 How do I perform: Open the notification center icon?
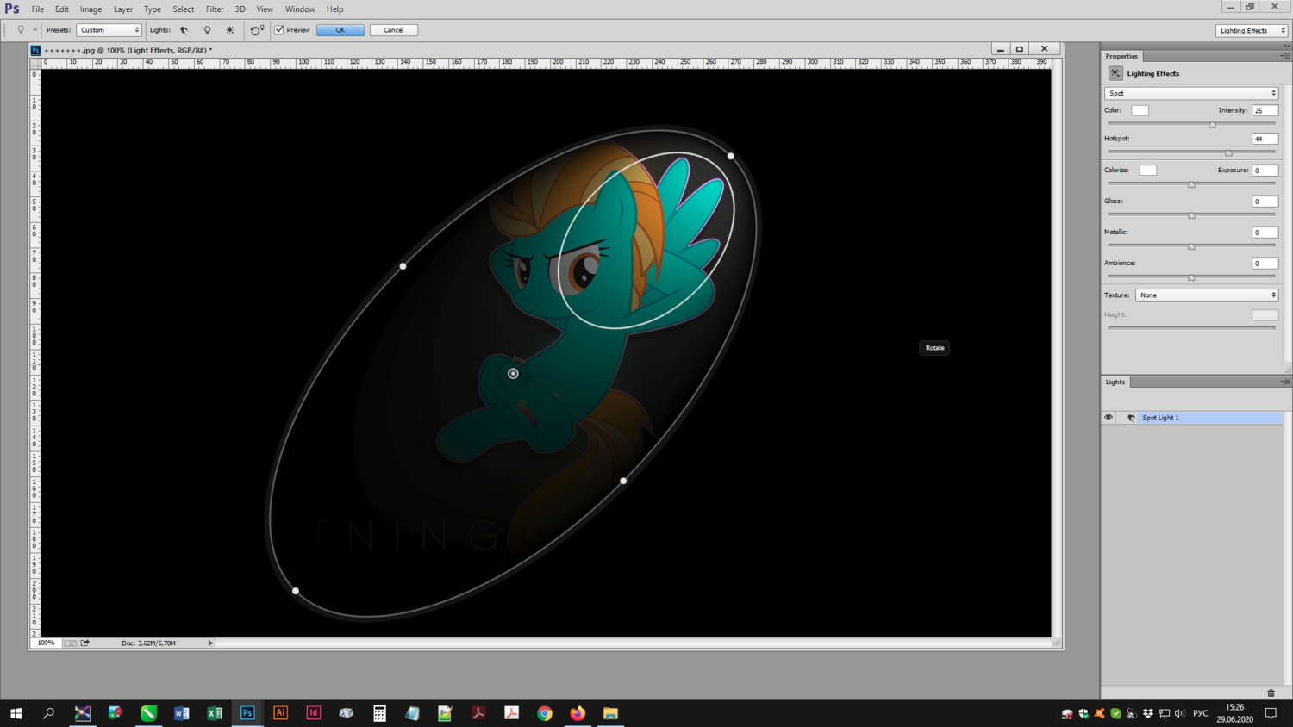pyautogui.click(x=1271, y=713)
